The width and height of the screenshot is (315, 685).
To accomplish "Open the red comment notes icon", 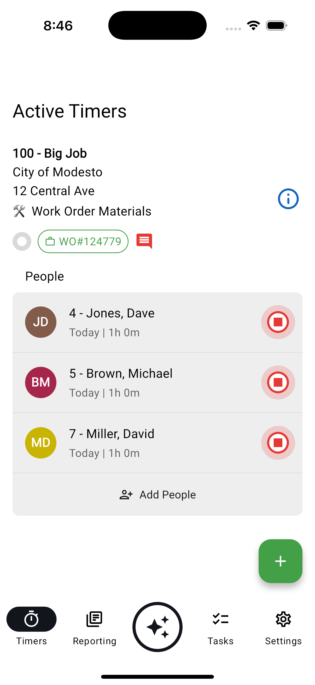I will [144, 241].
